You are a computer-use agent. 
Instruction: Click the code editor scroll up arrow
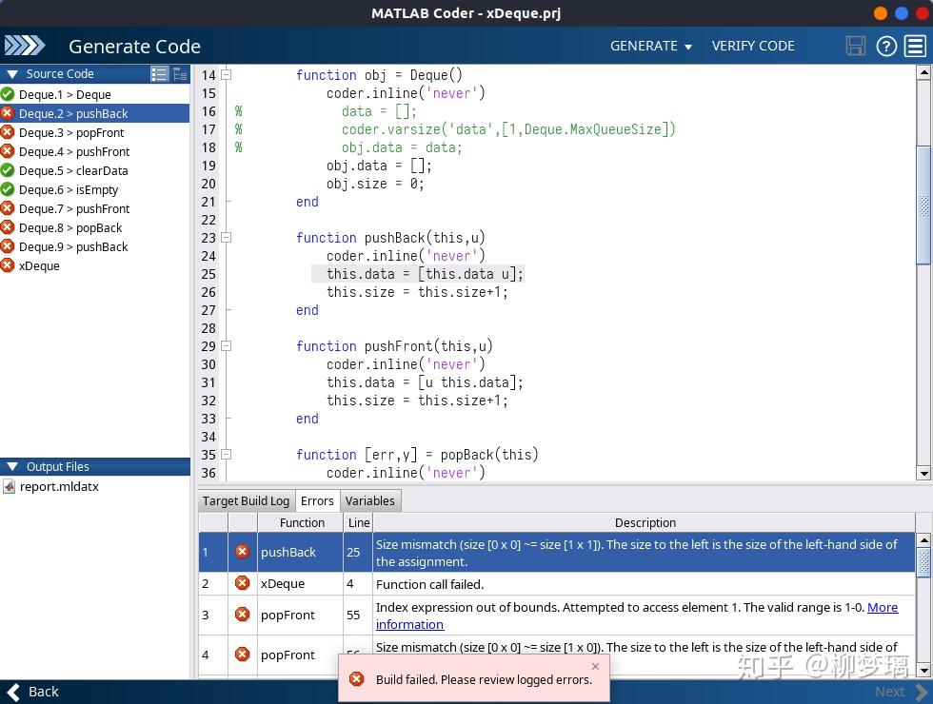click(923, 72)
